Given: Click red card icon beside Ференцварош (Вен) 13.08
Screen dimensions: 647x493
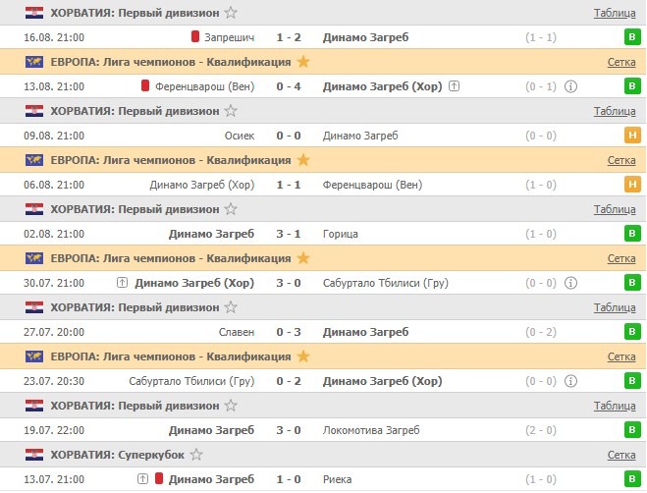Looking at the screenshot, I should point(145,86).
